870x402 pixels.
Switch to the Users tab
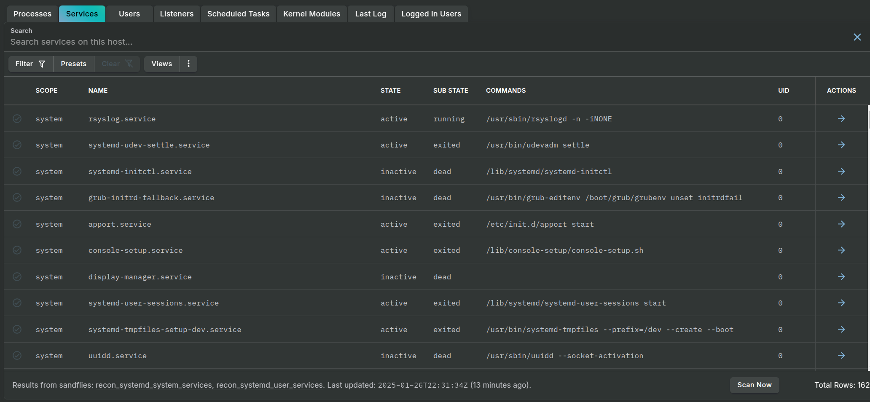coord(129,14)
